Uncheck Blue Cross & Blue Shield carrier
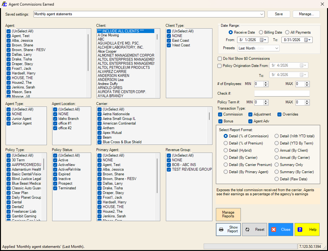This screenshot has height=251, width=328. click(x=99, y=142)
